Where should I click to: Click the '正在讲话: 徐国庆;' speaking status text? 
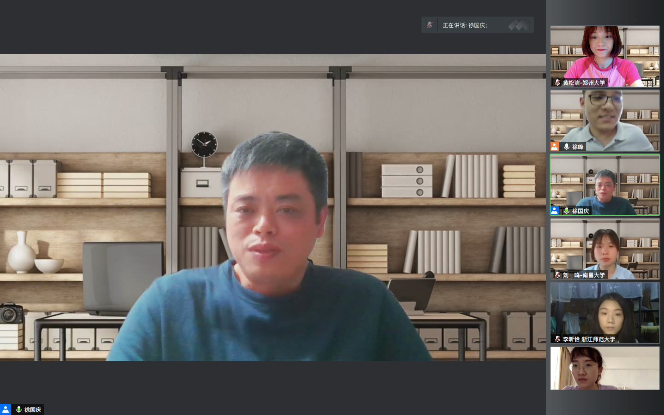(x=465, y=25)
